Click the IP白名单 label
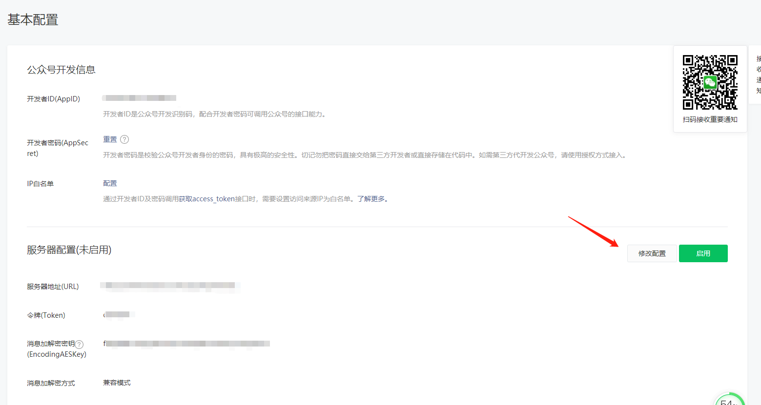The height and width of the screenshot is (405, 761). click(x=40, y=184)
